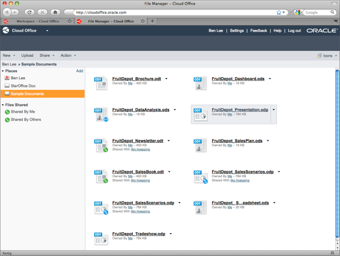Open the Share dropdown menu

[47, 55]
